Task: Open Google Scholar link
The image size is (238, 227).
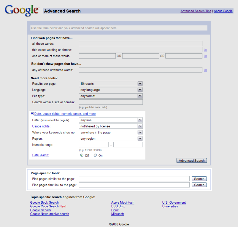Action: pos(41,210)
